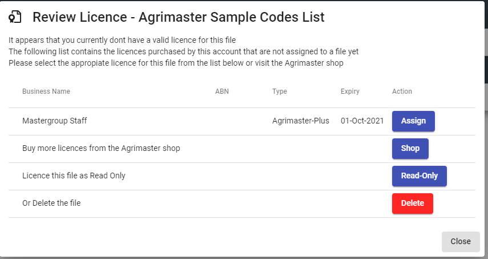Click the Review Licence dialog title
The image size is (488, 259).
(179, 17)
